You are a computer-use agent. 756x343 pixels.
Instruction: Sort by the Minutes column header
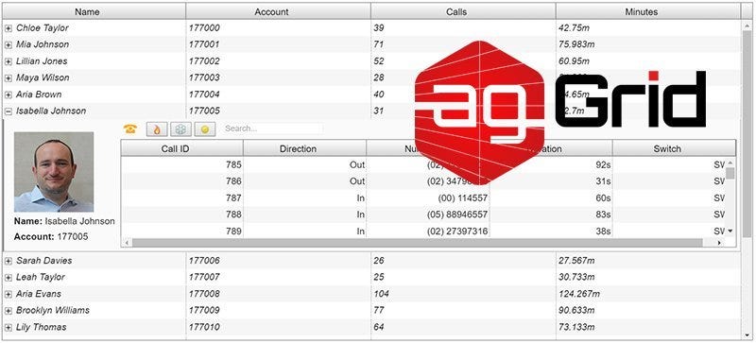[x=648, y=11]
